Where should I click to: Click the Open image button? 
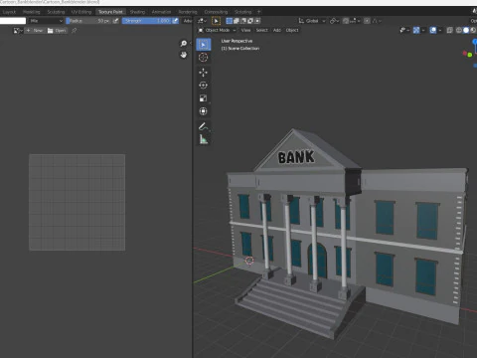57,31
